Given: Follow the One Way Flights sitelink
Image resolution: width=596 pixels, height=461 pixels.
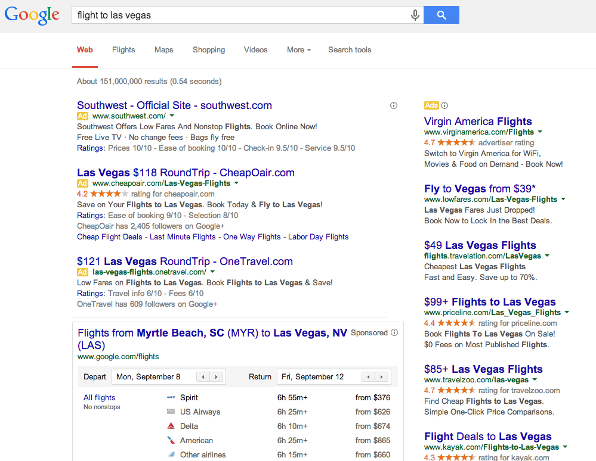Looking at the screenshot, I should [x=252, y=237].
